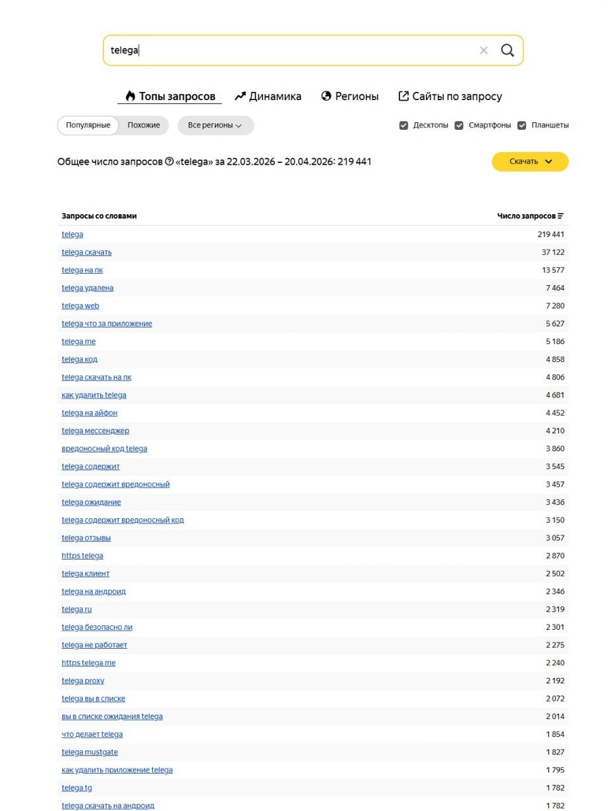Screen dimensions: 611x811
Task: Open the telega web query link
Action: click(80, 305)
